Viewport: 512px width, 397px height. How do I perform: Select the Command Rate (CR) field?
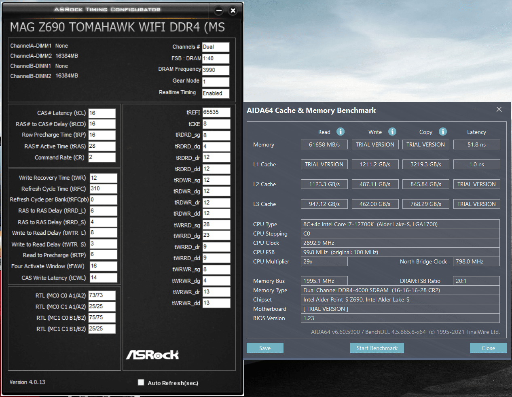click(102, 157)
